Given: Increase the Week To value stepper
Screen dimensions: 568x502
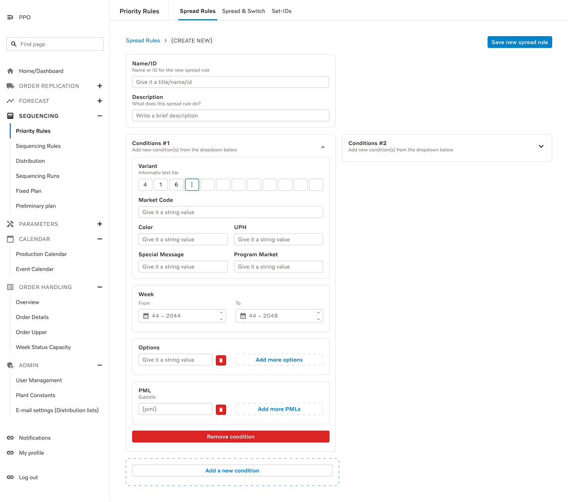Looking at the screenshot, I should point(318,313).
